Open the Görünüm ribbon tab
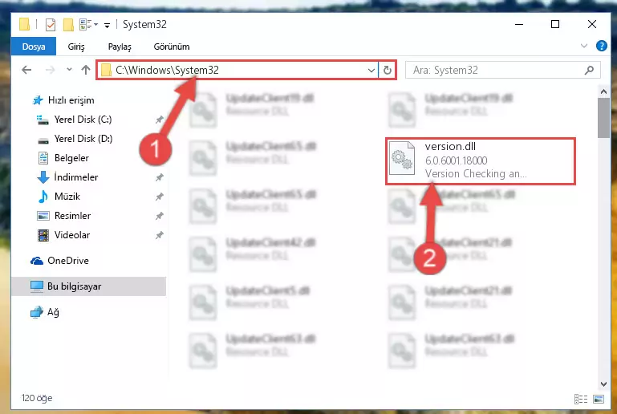 pyautogui.click(x=172, y=47)
